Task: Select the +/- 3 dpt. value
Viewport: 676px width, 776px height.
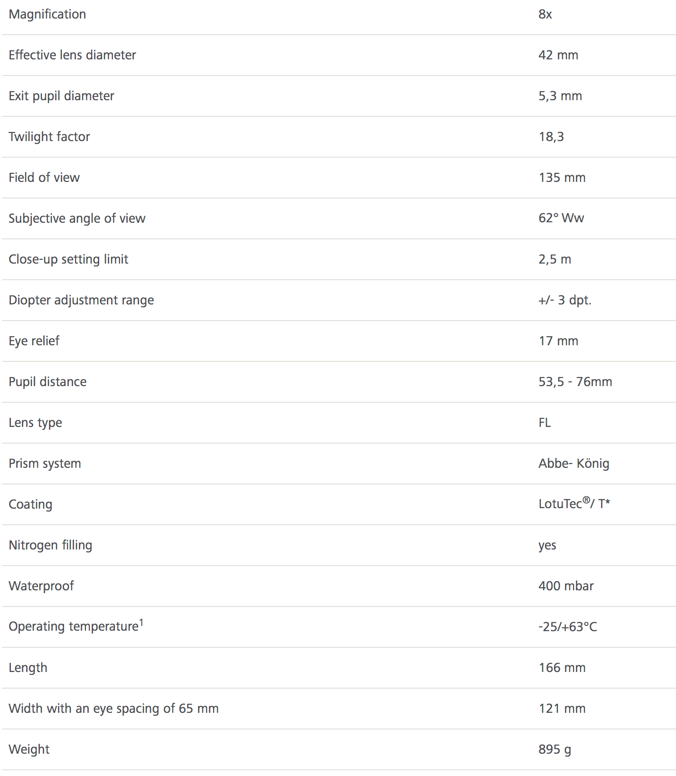Action: click(565, 300)
